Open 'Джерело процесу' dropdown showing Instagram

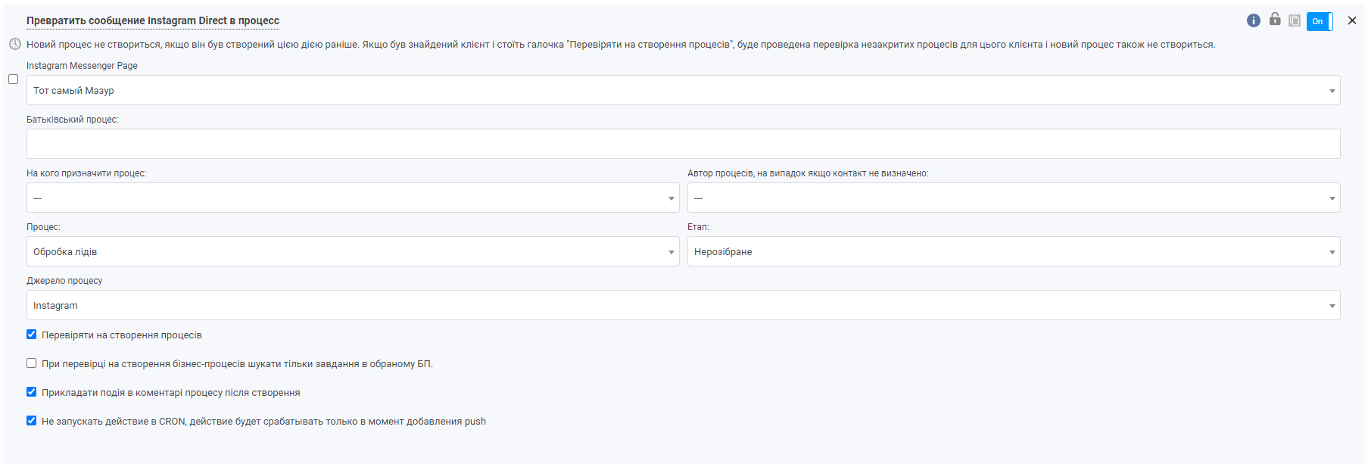683,305
